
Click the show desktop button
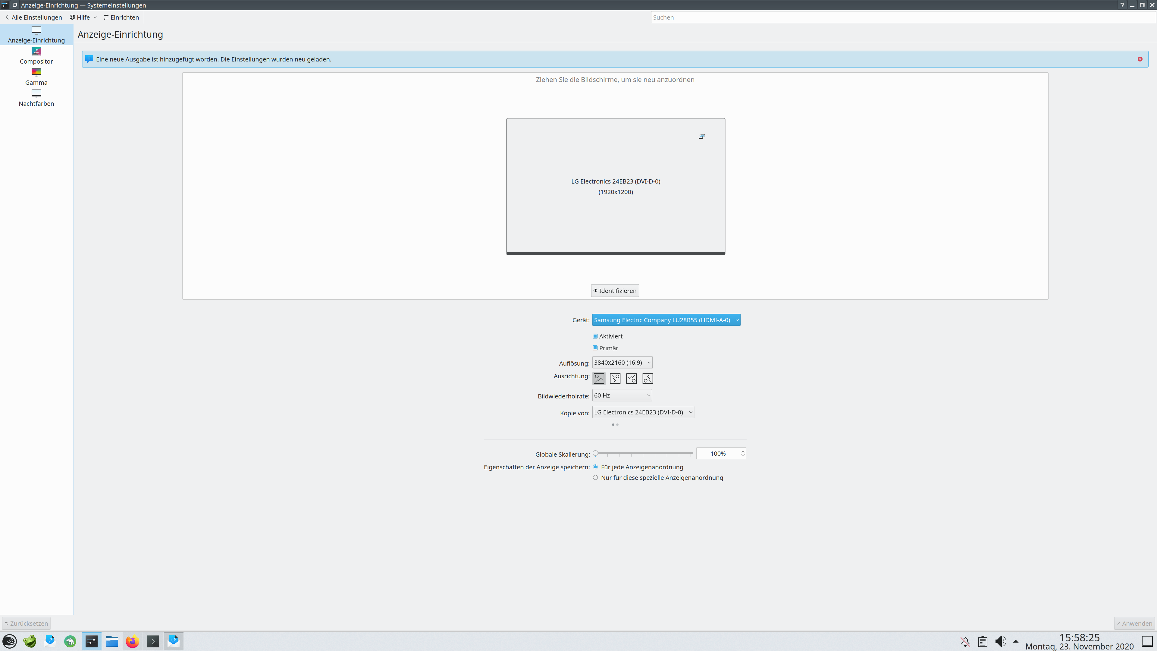tap(1147, 642)
